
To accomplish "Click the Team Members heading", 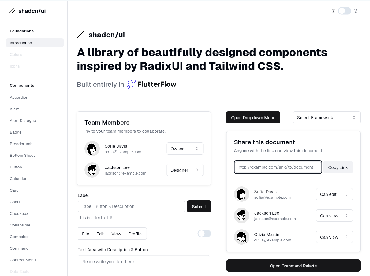I will [x=107, y=123].
